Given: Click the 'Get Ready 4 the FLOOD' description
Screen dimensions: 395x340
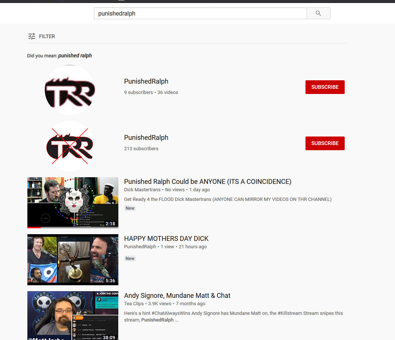Looking at the screenshot, I should 228,199.
